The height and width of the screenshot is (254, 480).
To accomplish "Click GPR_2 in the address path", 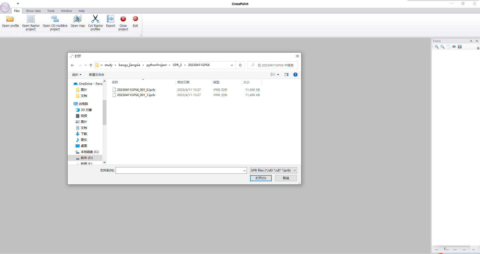I will click(177, 65).
